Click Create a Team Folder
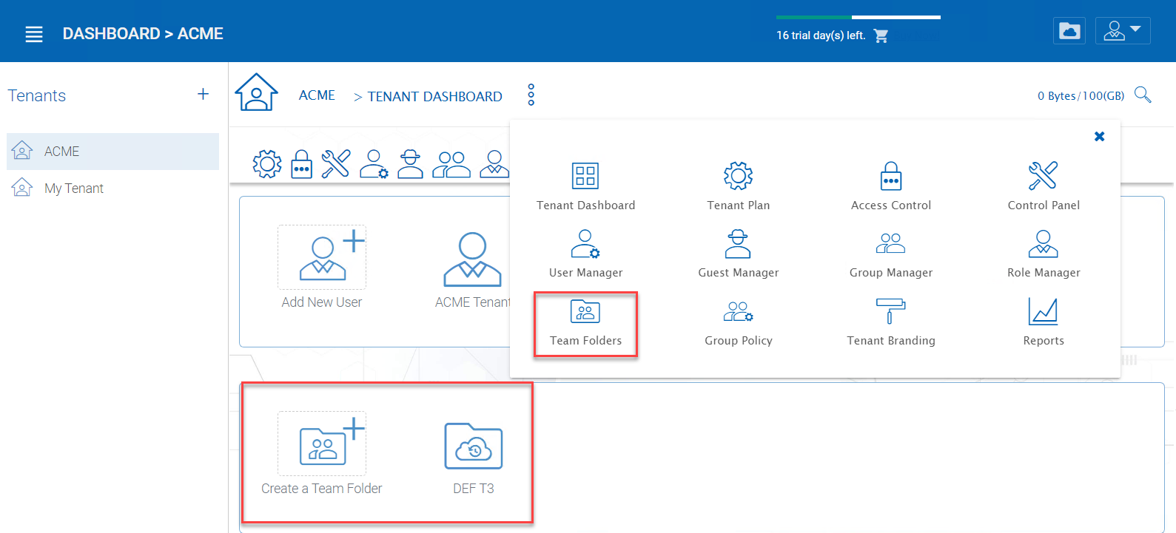Image resolution: width=1176 pixels, height=533 pixels. (x=322, y=454)
